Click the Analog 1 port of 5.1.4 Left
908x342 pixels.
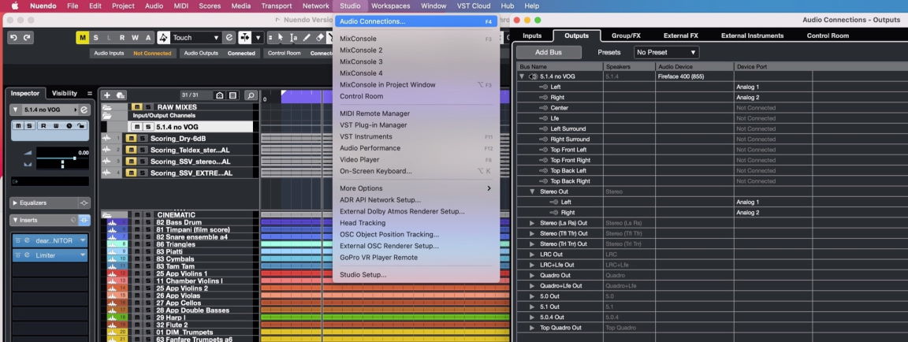(773, 87)
